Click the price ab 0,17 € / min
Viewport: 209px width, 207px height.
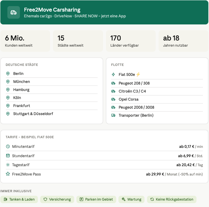click(x=191, y=147)
